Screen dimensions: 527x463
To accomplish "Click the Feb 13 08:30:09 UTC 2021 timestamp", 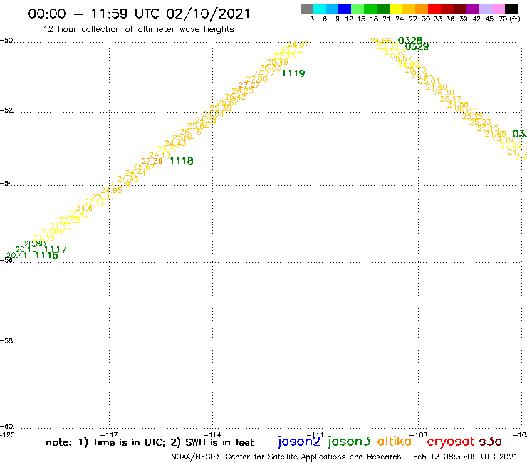I will pyautogui.click(x=465, y=457).
